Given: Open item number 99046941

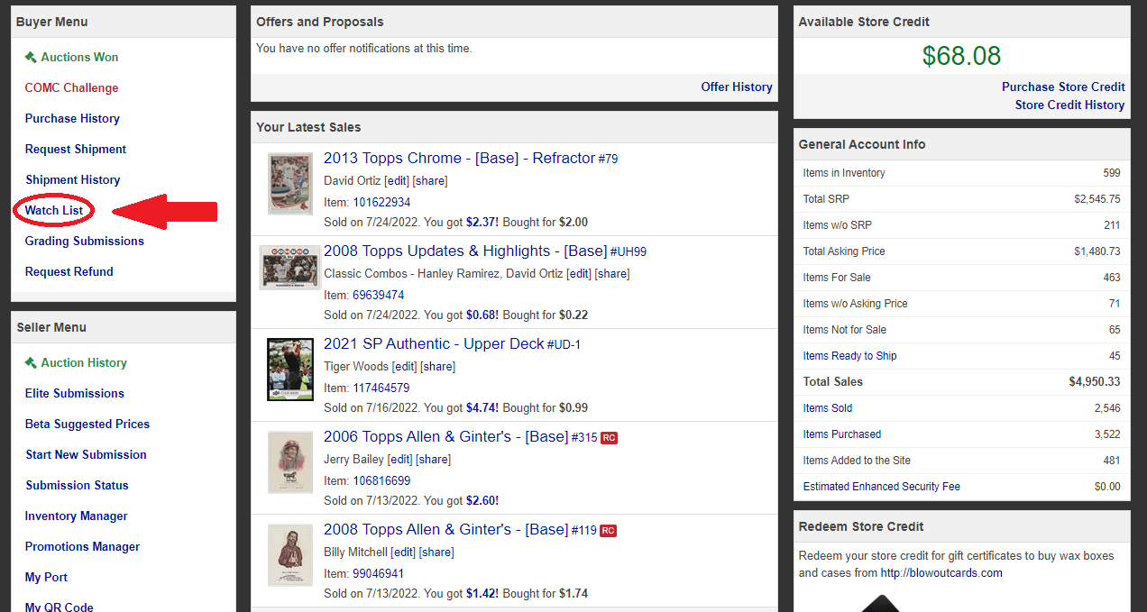Looking at the screenshot, I should tap(378, 573).
